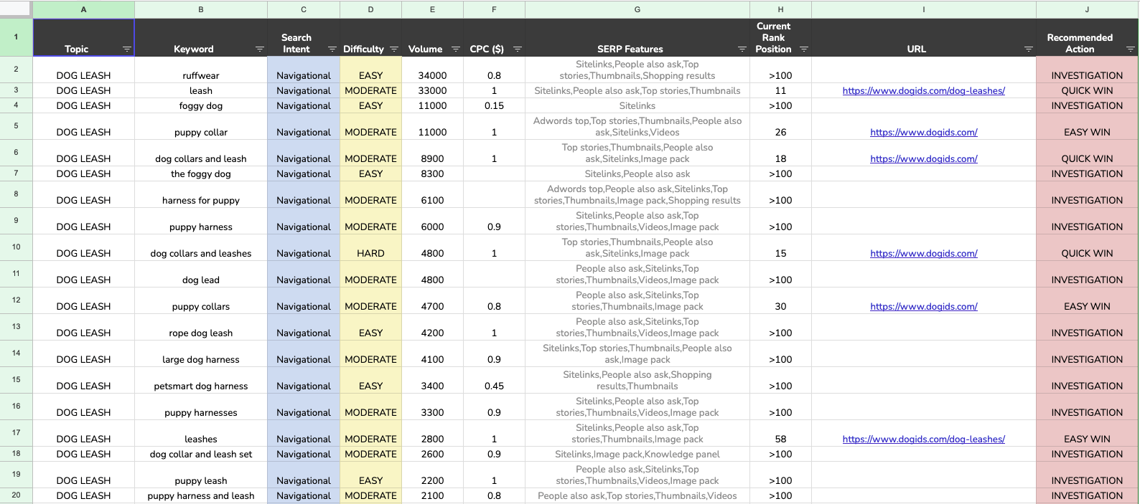Open the Search Intent filter icon
The image size is (1140, 504).
point(332,49)
